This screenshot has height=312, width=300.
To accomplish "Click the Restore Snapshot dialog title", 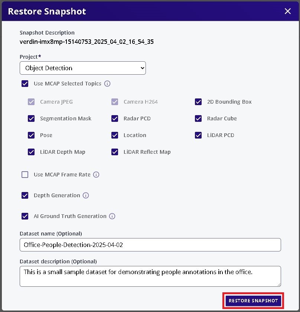I will 47,12.
